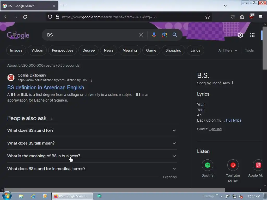Viewport: 267px width, 200px height.
Task: Open the All filters dropdown
Action: click(228, 50)
